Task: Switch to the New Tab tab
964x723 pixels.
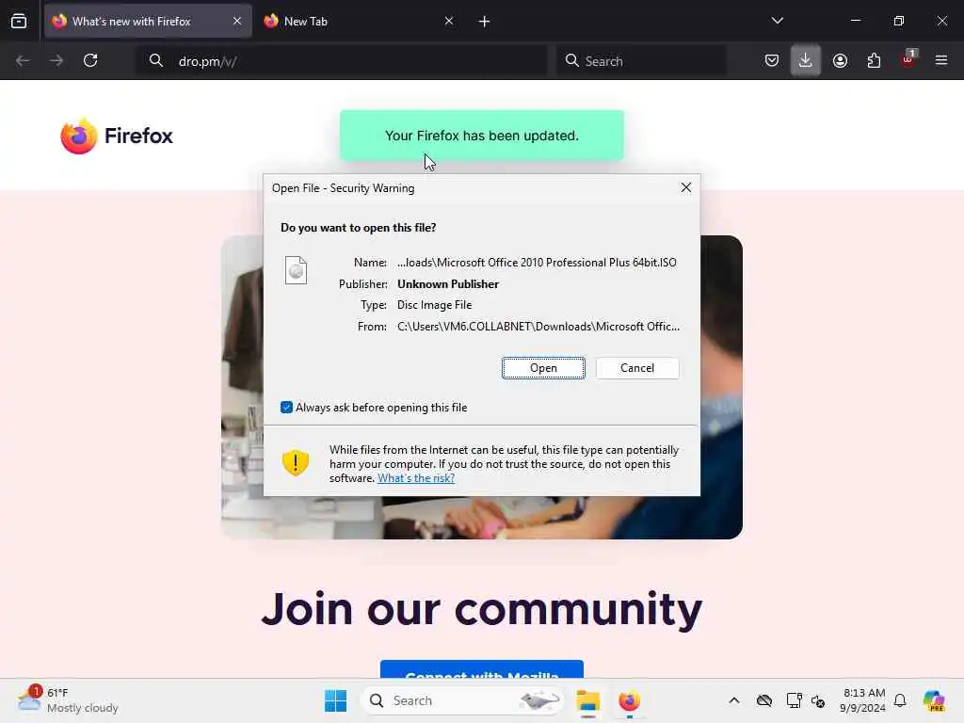Action: point(360,22)
